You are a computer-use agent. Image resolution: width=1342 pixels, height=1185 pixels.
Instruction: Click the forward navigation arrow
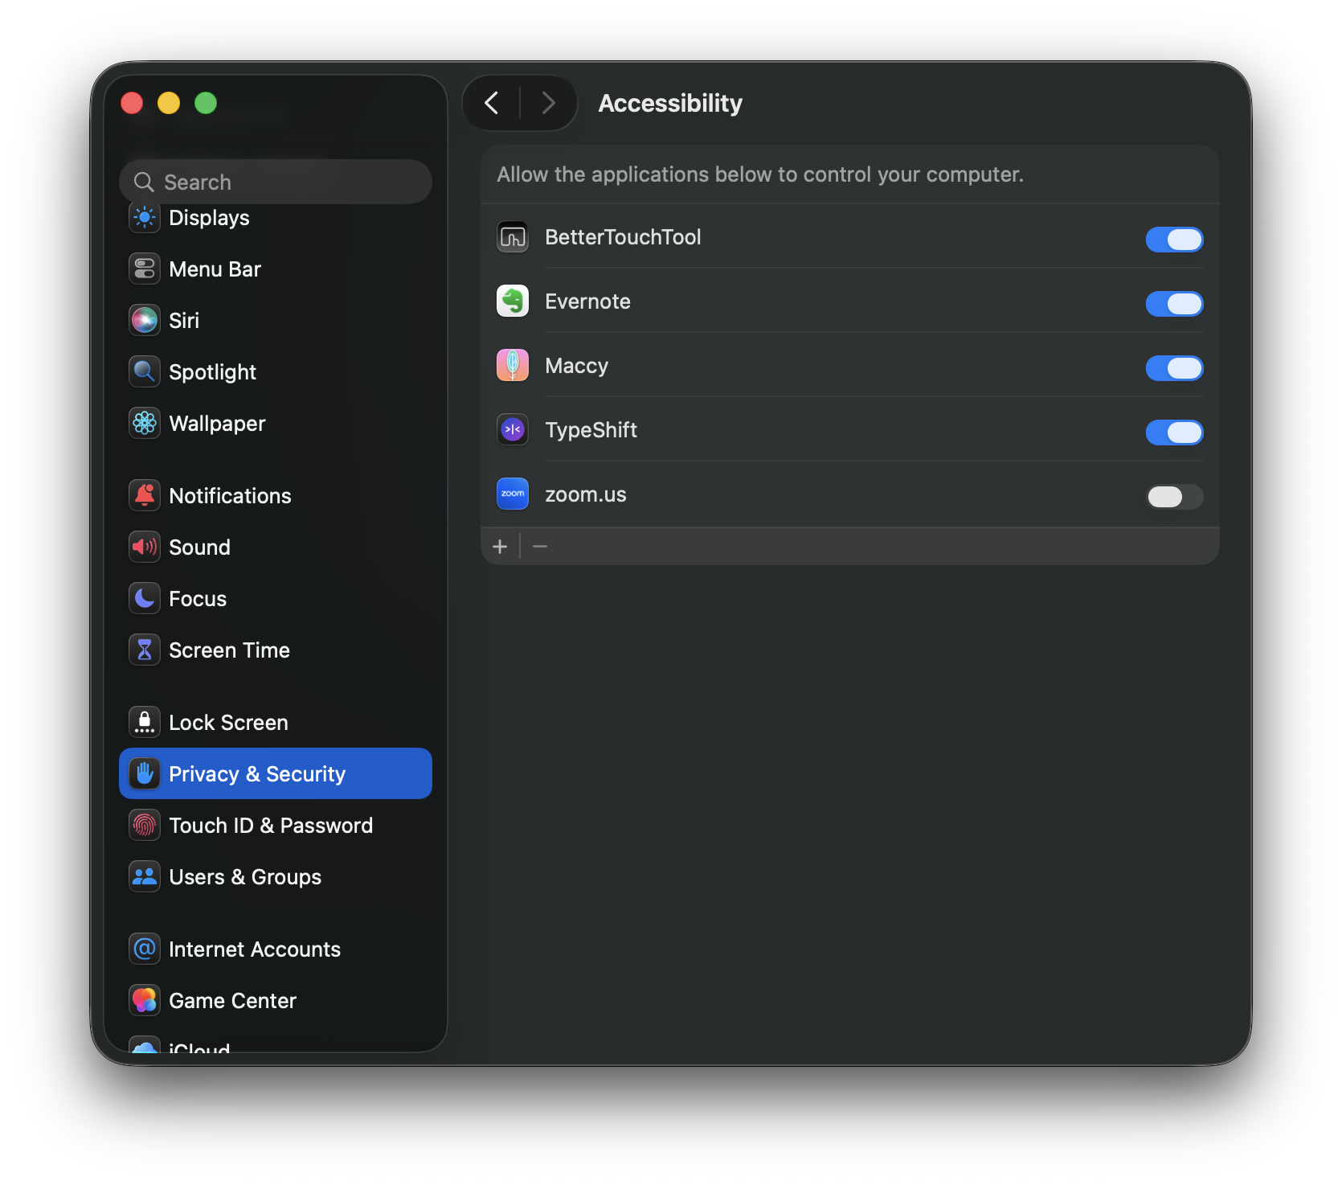point(549,103)
